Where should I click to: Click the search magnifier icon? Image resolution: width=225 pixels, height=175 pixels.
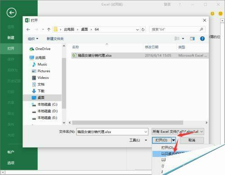201,29
